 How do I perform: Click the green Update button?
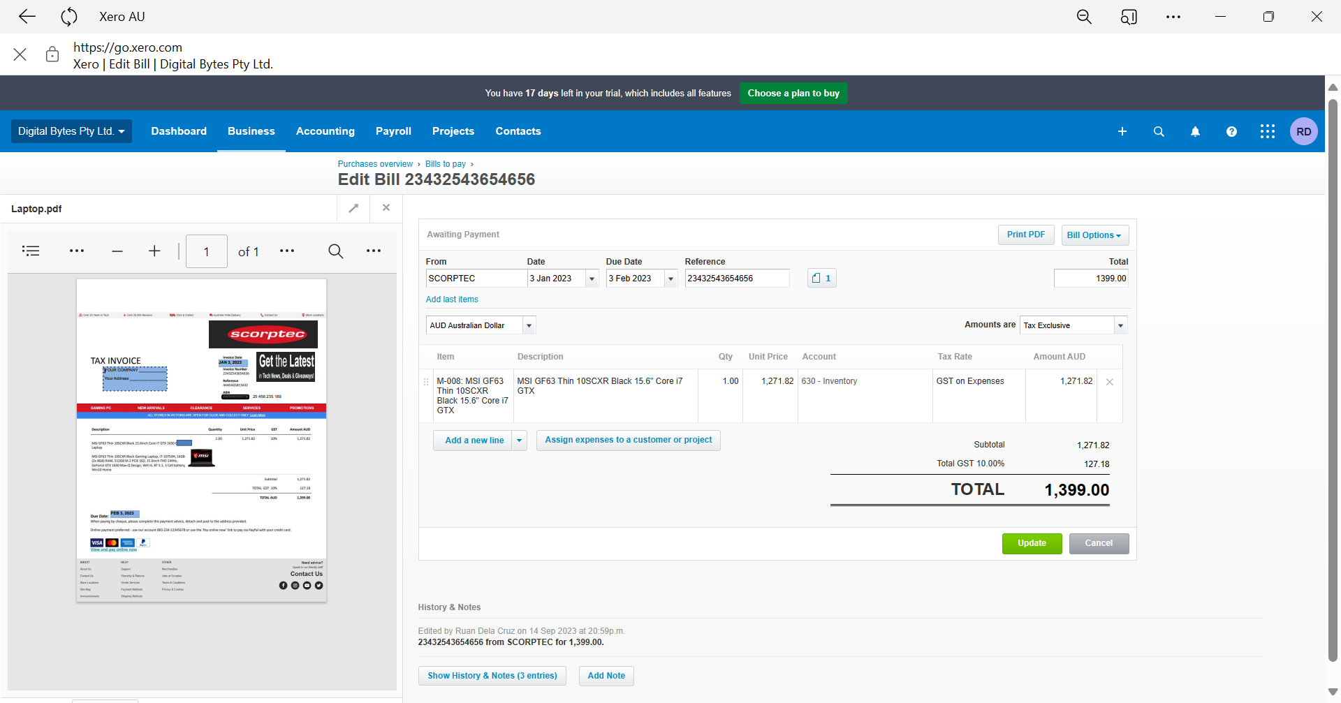[1032, 544]
